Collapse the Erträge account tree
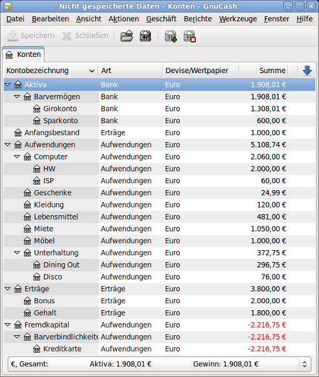 [x=8, y=289]
